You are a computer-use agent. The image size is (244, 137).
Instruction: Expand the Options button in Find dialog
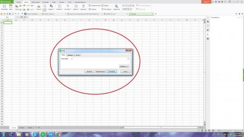(x=124, y=66)
